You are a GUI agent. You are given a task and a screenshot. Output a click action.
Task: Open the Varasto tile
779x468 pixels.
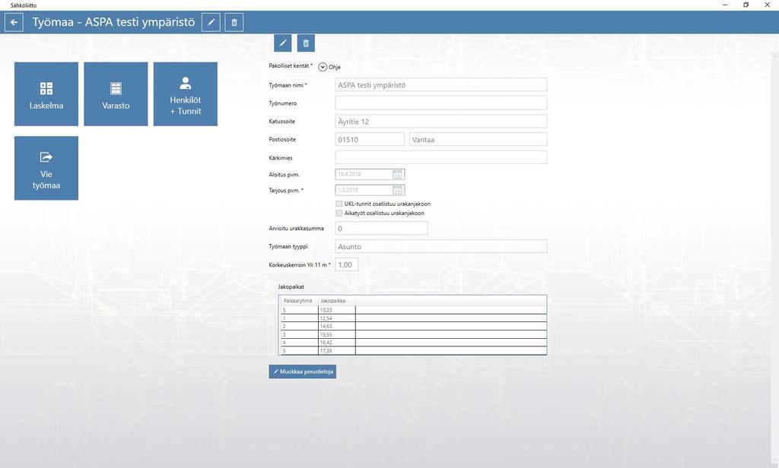point(116,93)
